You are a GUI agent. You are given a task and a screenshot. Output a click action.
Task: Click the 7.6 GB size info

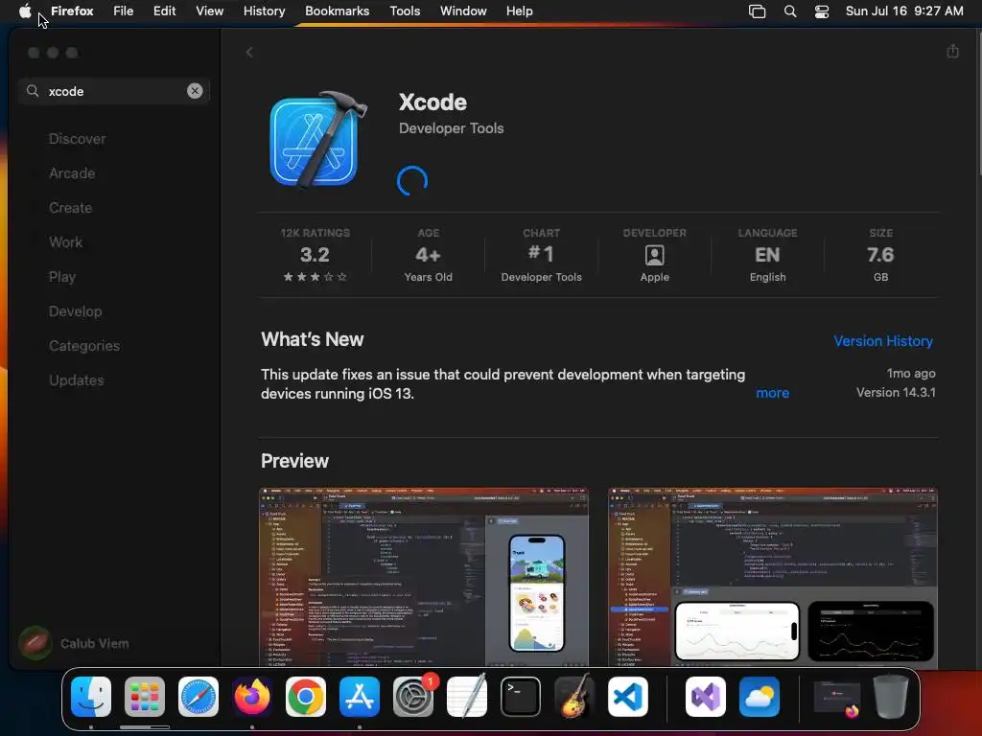coord(880,255)
